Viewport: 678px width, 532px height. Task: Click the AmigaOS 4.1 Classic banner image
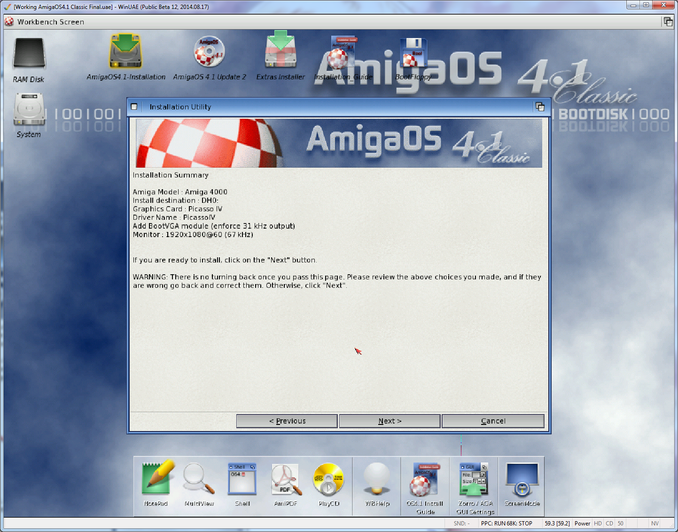point(339,143)
